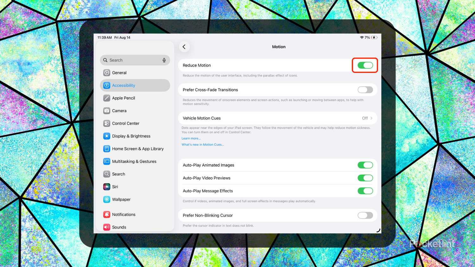Open Vehicle Motion Cues disclosure chevron

(x=371, y=118)
